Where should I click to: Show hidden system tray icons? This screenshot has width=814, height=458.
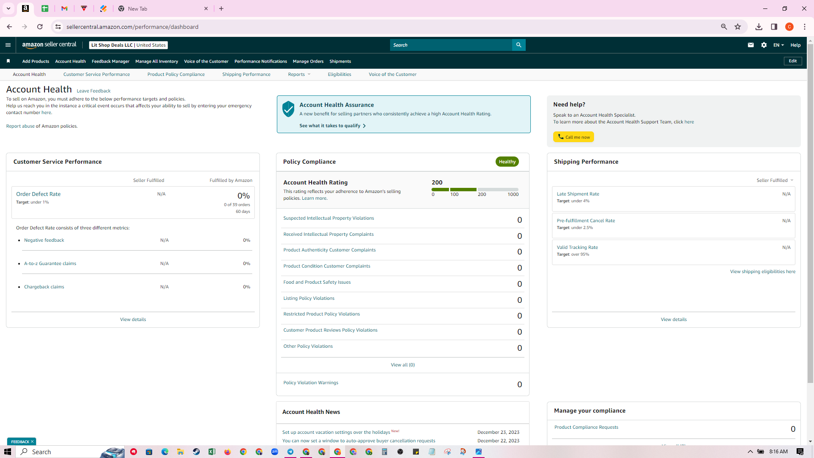[x=750, y=452]
